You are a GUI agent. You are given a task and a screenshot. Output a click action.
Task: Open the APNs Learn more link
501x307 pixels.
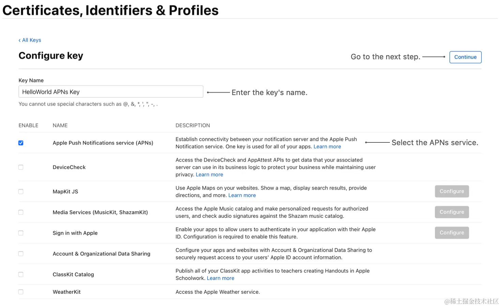tap(327, 146)
